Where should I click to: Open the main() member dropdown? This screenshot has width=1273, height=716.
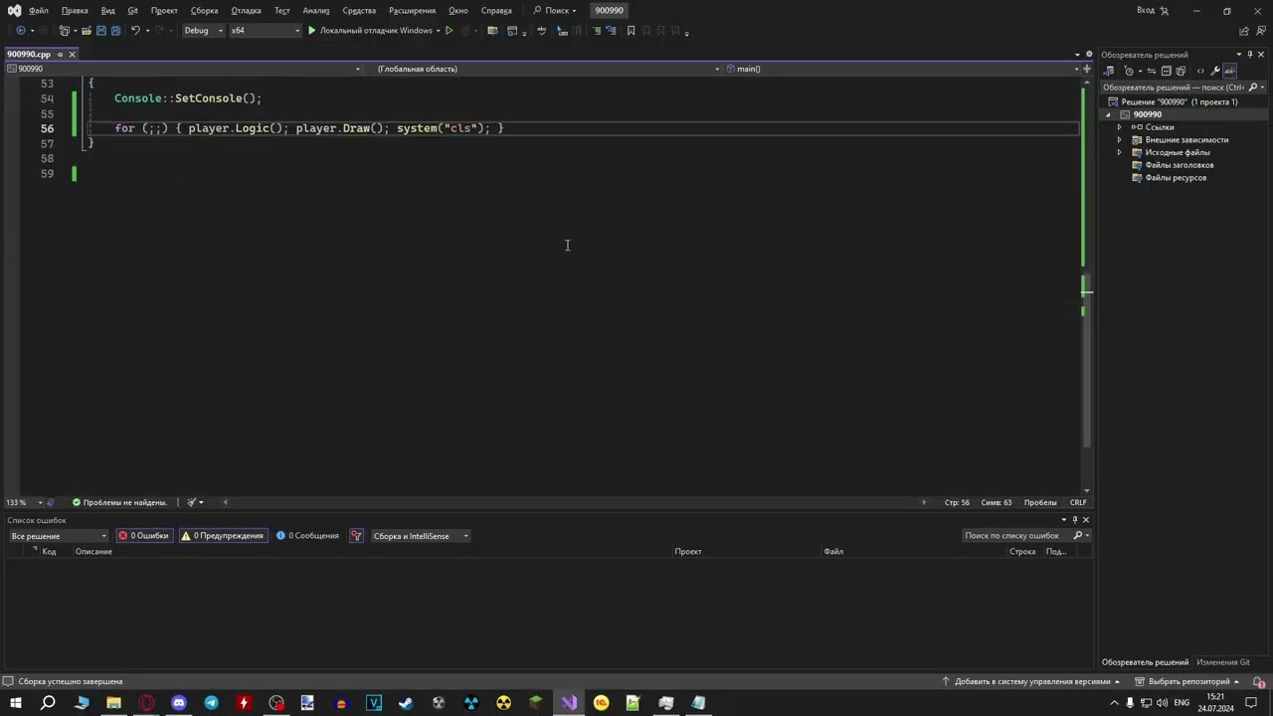(x=902, y=69)
